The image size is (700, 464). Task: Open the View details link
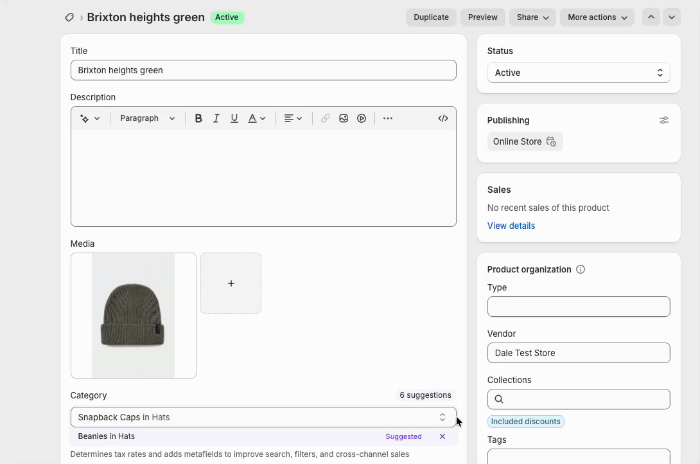[x=511, y=226]
